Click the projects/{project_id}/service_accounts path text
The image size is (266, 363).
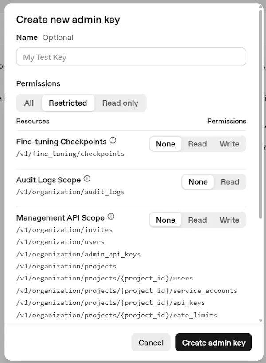pos(127,291)
